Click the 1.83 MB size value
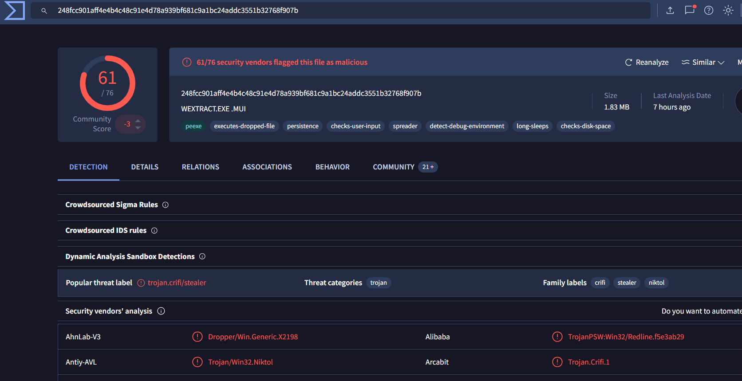The width and height of the screenshot is (742, 381). click(x=617, y=107)
